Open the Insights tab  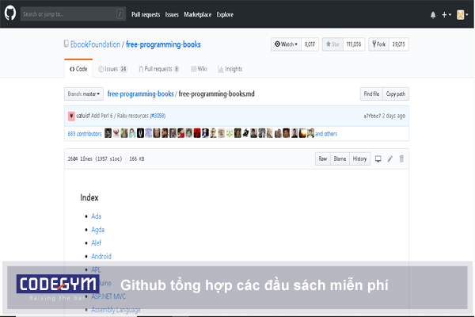(x=230, y=69)
